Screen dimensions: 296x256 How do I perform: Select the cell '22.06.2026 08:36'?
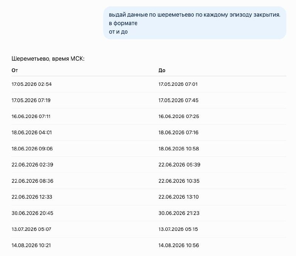click(x=33, y=181)
